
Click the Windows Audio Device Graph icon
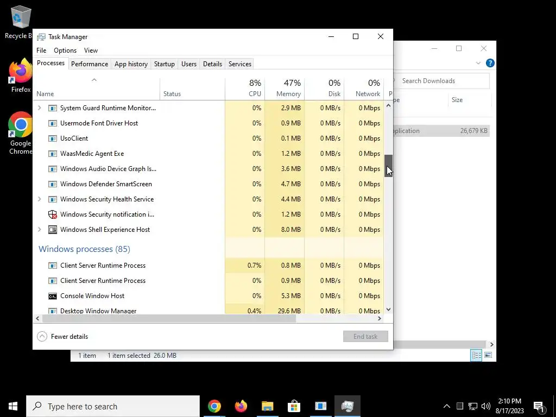(53, 169)
